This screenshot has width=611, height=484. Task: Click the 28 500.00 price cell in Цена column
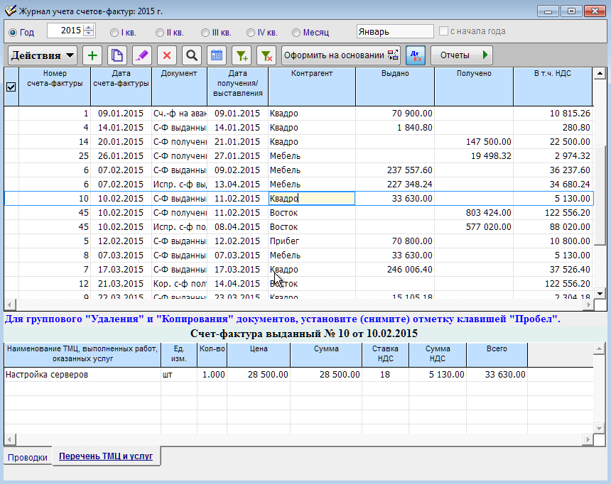pyautogui.click(x=259, y=375)
